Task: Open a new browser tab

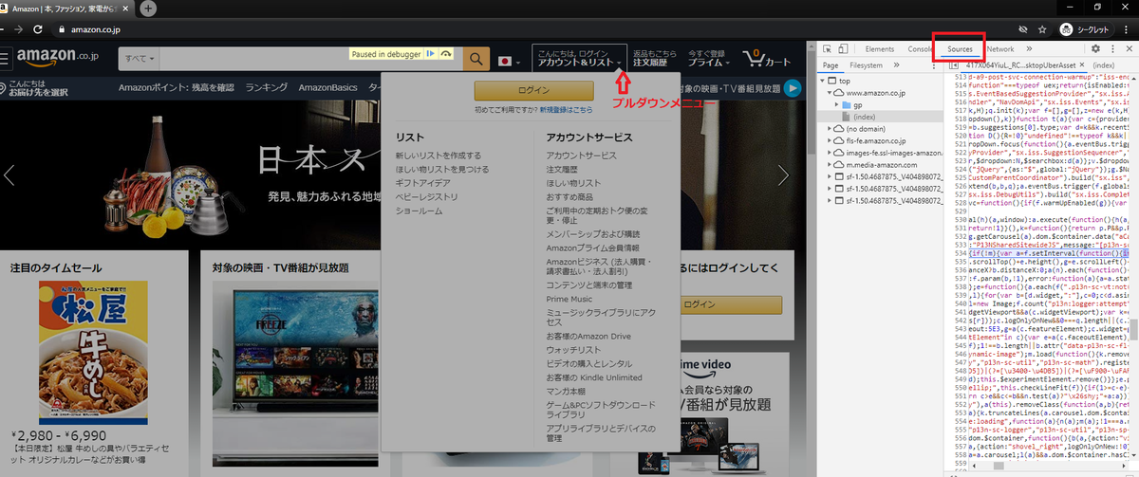Action: click(x=148, y=9)
